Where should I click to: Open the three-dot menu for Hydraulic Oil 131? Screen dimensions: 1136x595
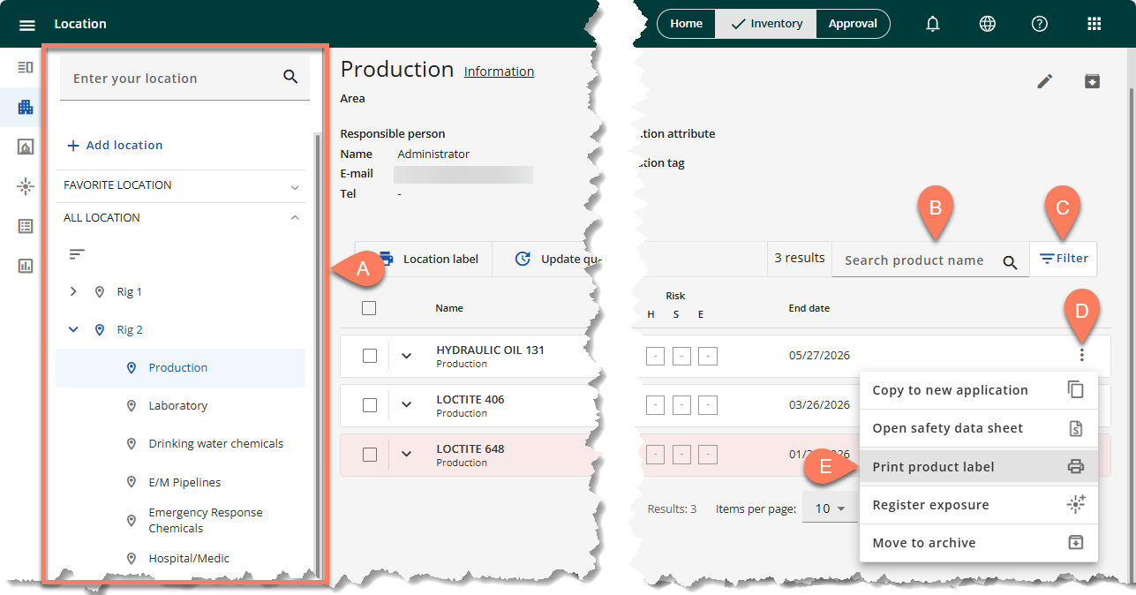click(x=1081, y=355)
